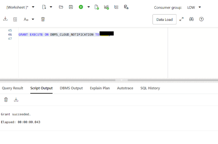Screen dimensions: 218x144
Task: Expand the text case options arrow
Action: (x=33, y=19)
